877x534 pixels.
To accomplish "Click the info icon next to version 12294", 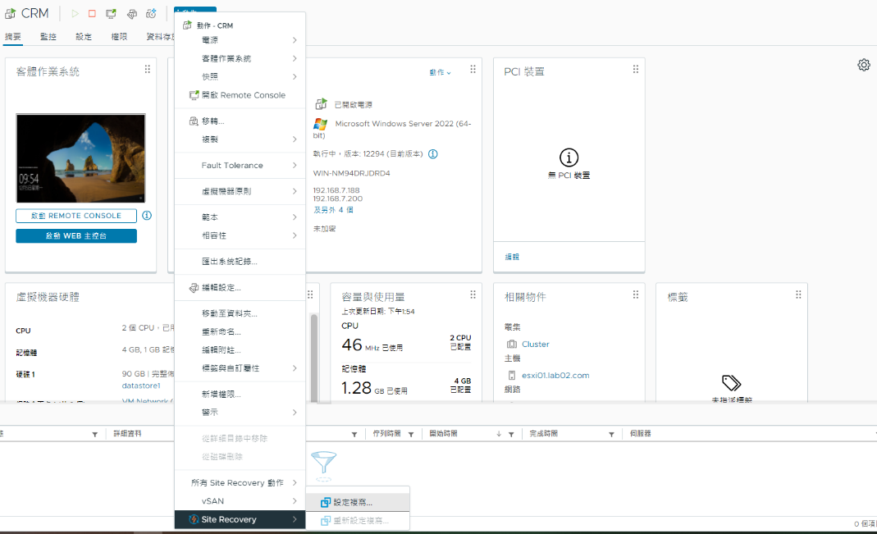I will point(433,153).
